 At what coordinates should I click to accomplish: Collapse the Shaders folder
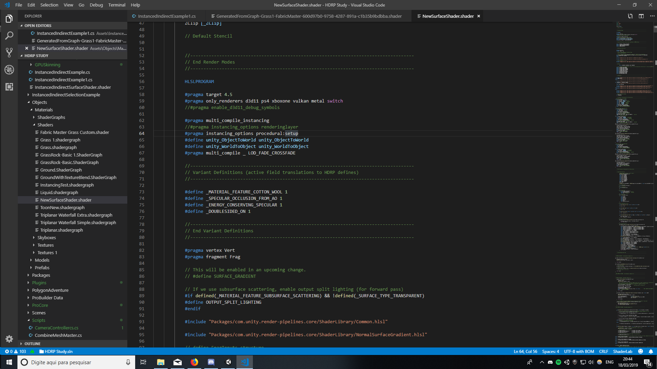point(45,125)
